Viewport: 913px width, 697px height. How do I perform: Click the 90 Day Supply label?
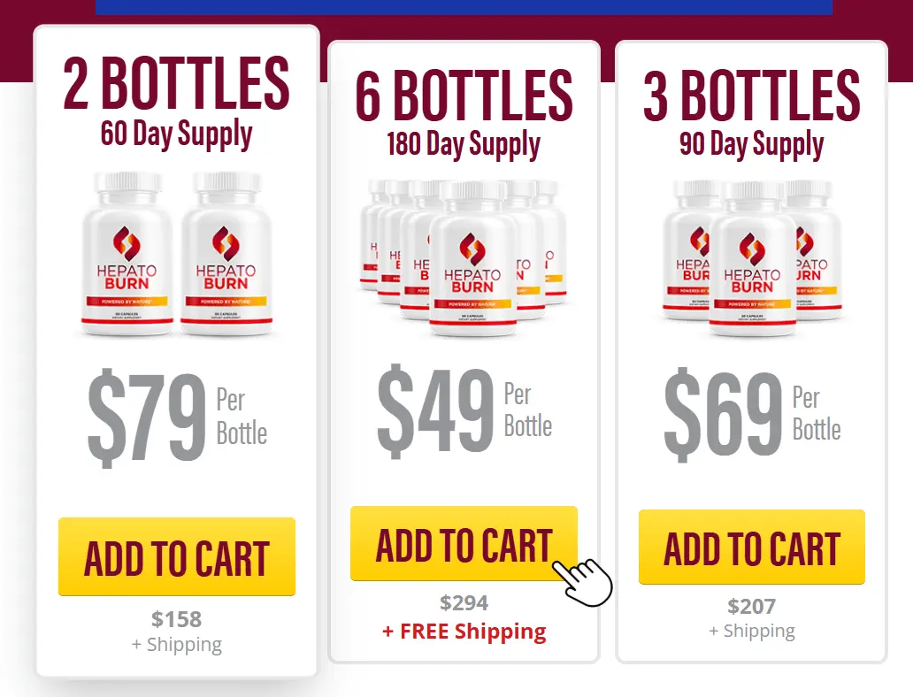(x=752, y=144)
